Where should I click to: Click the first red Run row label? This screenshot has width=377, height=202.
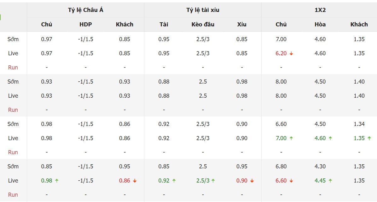[x=13, y=68]
